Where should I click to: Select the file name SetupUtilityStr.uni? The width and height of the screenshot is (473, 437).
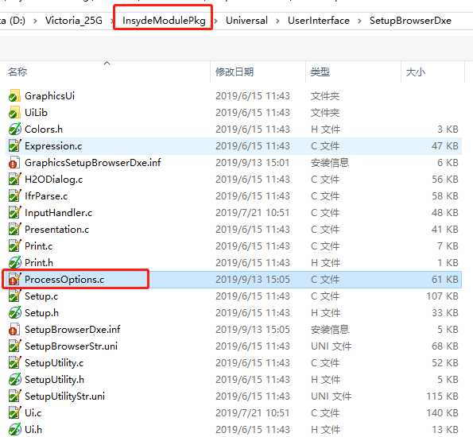coord(64,396)
